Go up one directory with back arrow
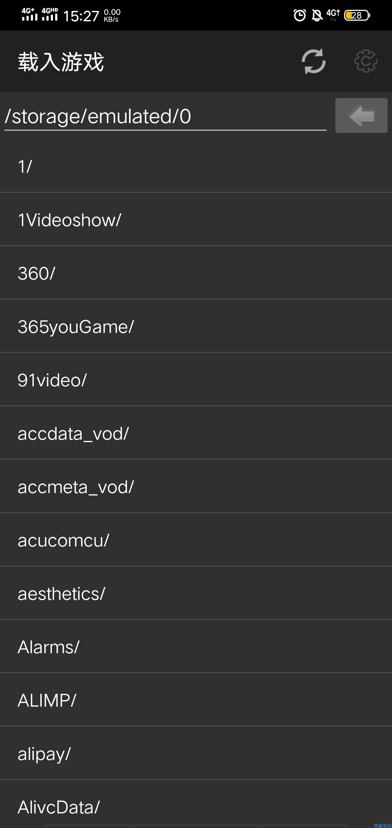Image resolution: width=392 pixels, height=828 pixels. click(361, 115)
